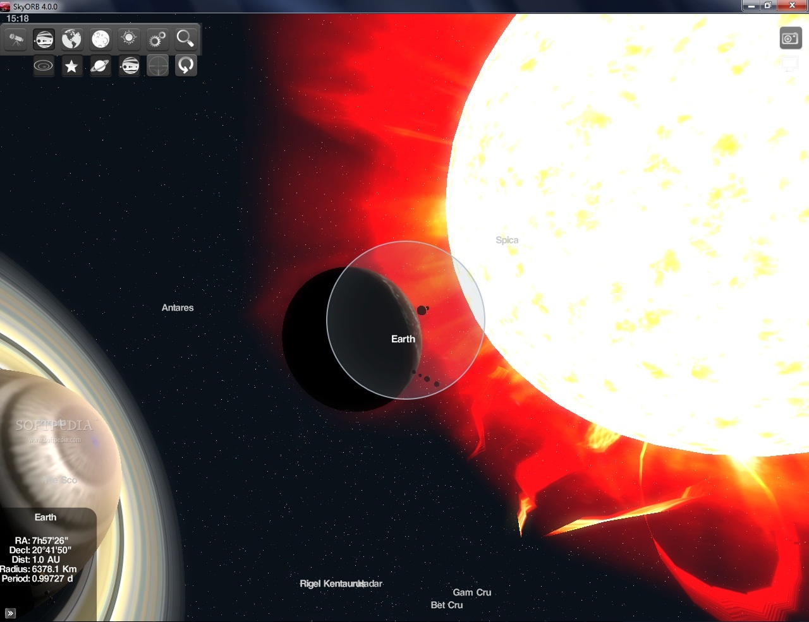This screenshot has width=809, height=622.
Task: Open search with the magnifying glass
Action: click(x=185, y=39)
